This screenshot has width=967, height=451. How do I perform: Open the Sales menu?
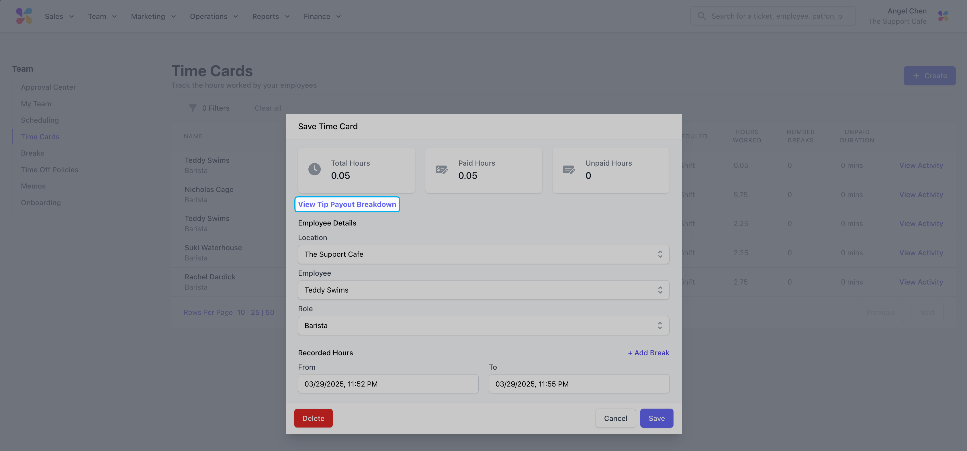coord(59,17)
